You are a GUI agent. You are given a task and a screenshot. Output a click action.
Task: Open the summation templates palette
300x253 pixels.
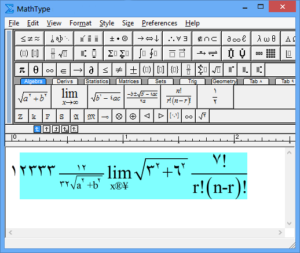click(x=118, y=53)
